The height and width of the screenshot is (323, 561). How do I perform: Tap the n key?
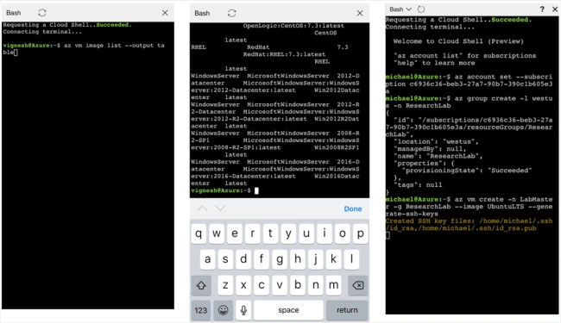(316, 285)
